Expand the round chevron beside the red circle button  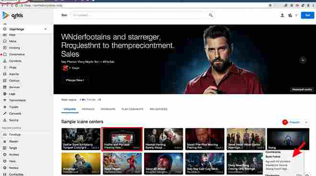coord(306,122)
